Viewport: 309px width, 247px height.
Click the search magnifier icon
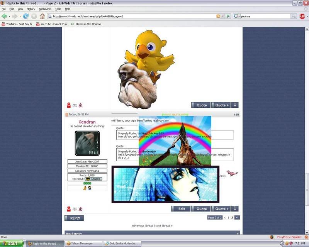pyautogui.click(x=294, y=16)
